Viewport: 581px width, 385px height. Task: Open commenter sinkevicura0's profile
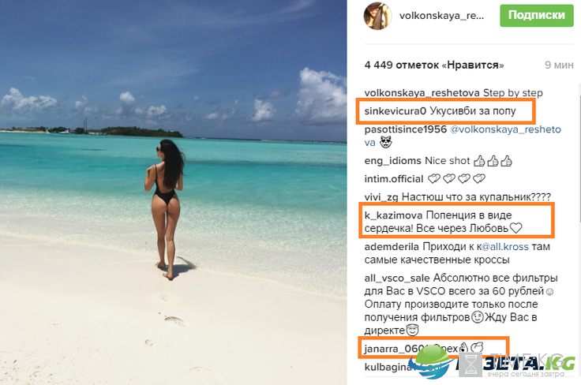click(x=395, y=110)
